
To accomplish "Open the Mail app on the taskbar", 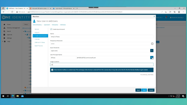I will [x=22, y=96].
